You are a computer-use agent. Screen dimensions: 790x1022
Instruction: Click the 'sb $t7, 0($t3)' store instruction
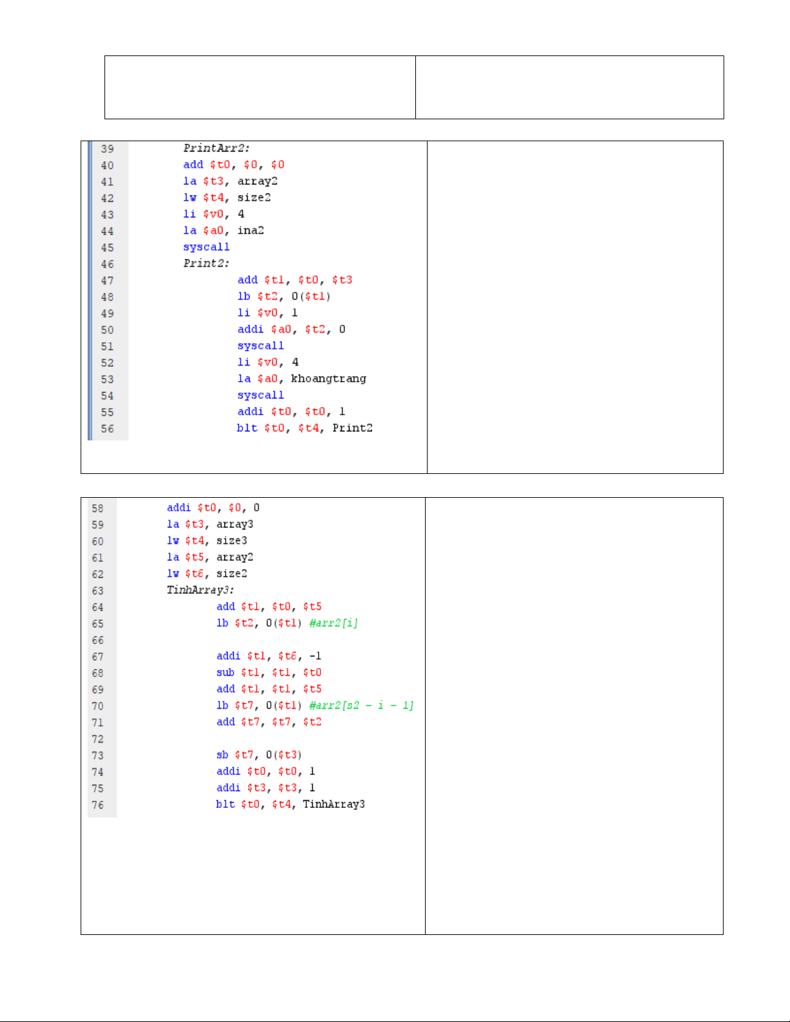259,755
